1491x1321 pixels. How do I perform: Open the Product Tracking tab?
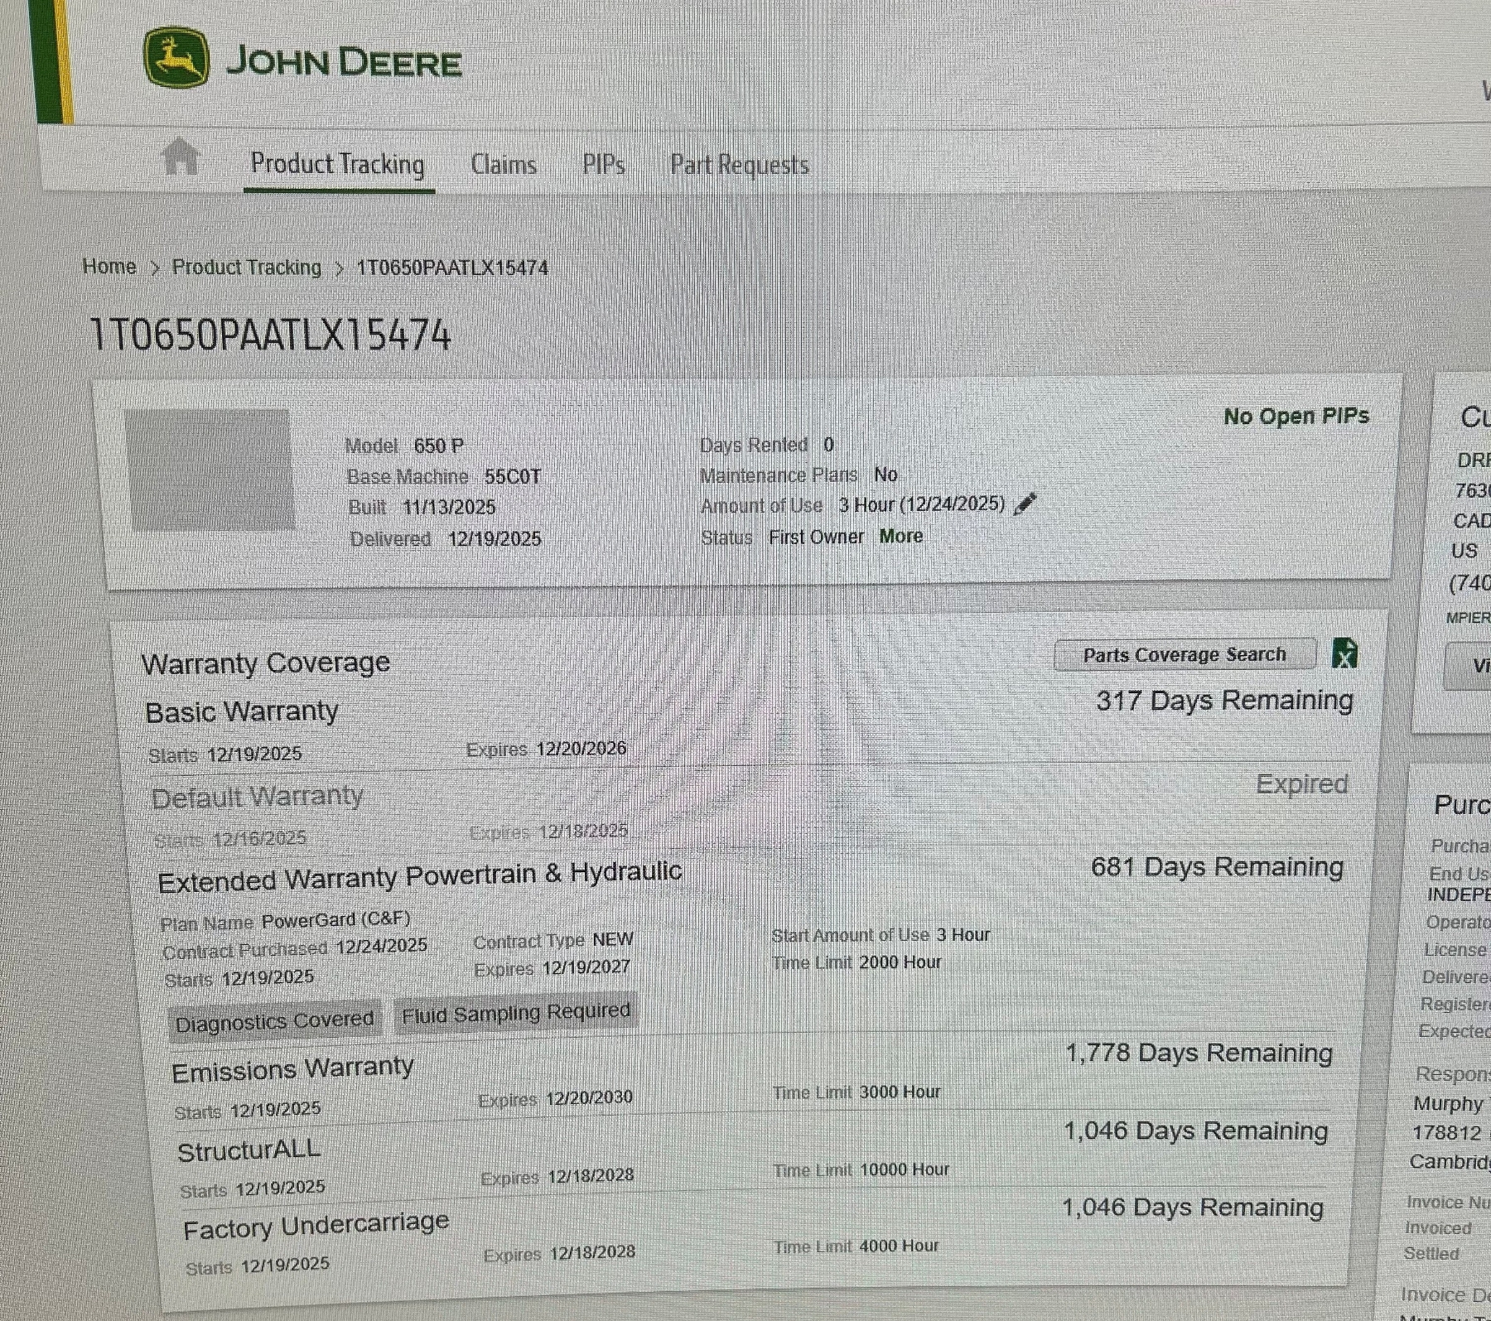tap(337, 164)
